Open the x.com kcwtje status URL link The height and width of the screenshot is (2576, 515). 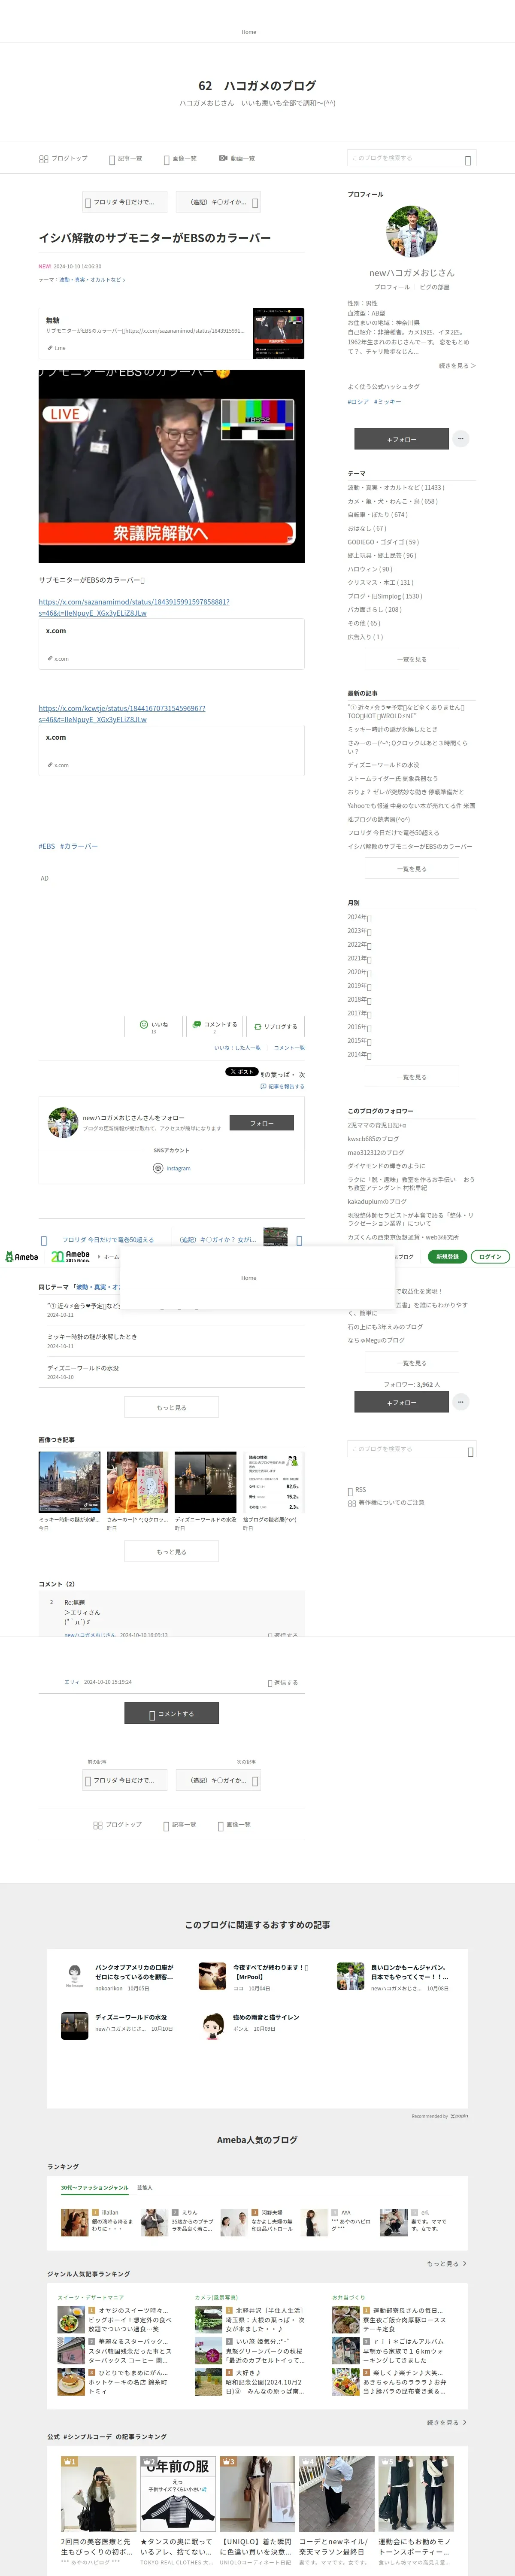122,713
